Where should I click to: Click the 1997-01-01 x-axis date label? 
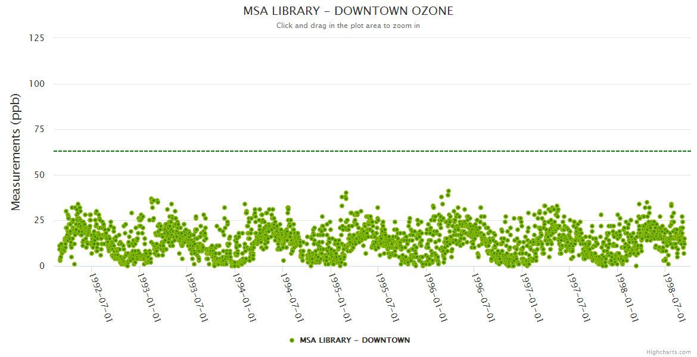pos(532,297)
